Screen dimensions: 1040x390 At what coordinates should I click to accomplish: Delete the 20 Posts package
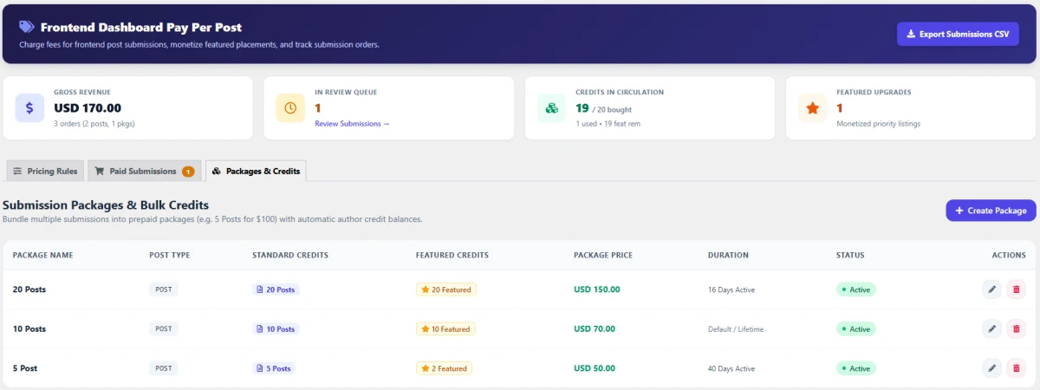(x=1016, y=289)
